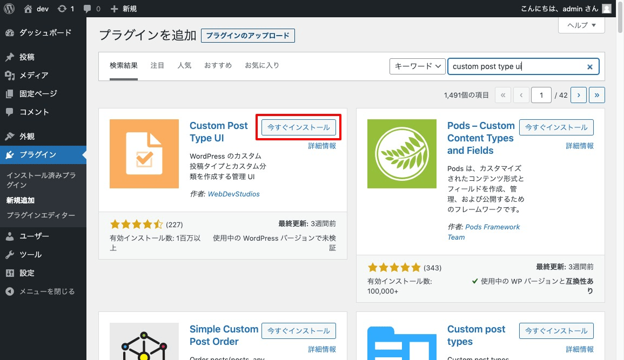Click the Custom Post Type UI plugin icon
The height and width of the screenshot is (360, 624).
coord(144,154)
